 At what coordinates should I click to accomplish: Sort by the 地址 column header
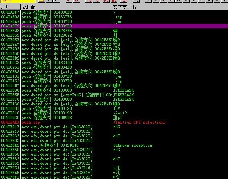(10, 7)
